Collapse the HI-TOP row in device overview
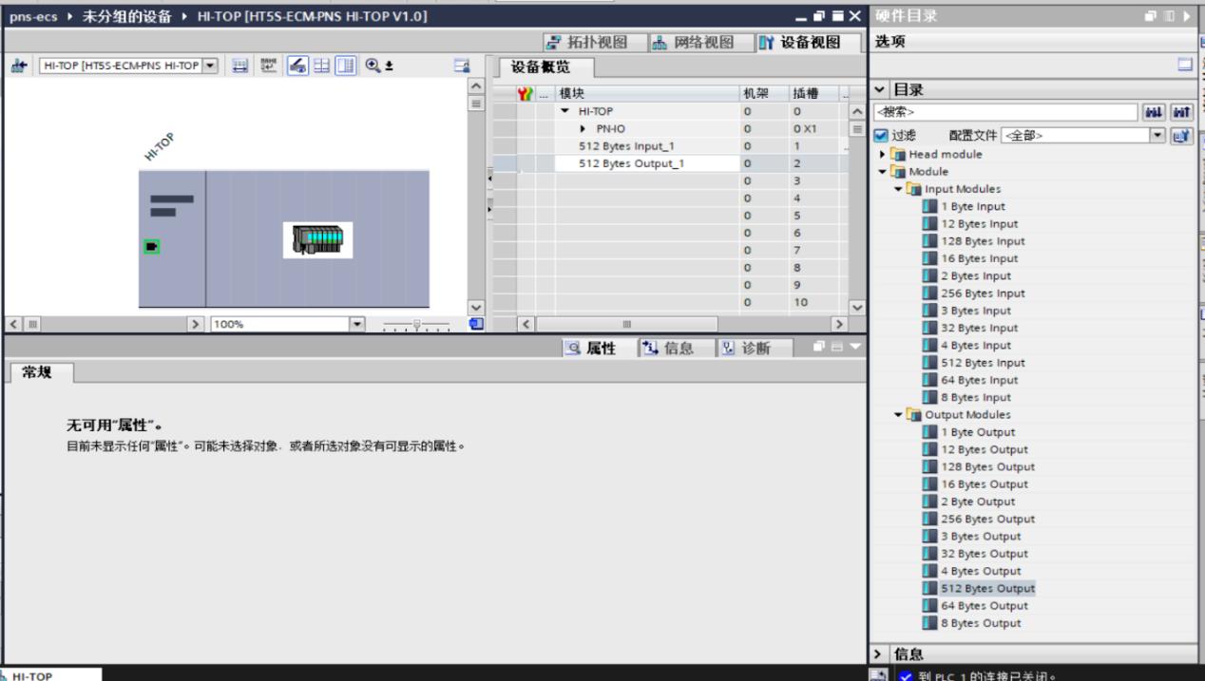The width and height of the screenshot is (1205, 681). tap(564, 111)
